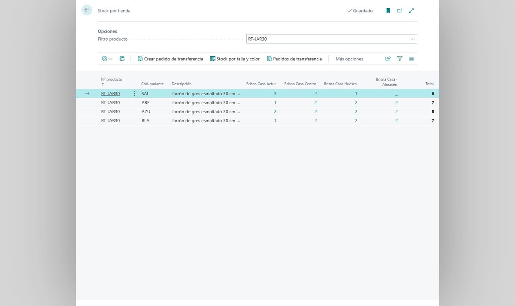The width and height of the screenshot is (515, 306).
Task: Open the row options dots for the SAL variant
Action: click(x=134, y=93)
